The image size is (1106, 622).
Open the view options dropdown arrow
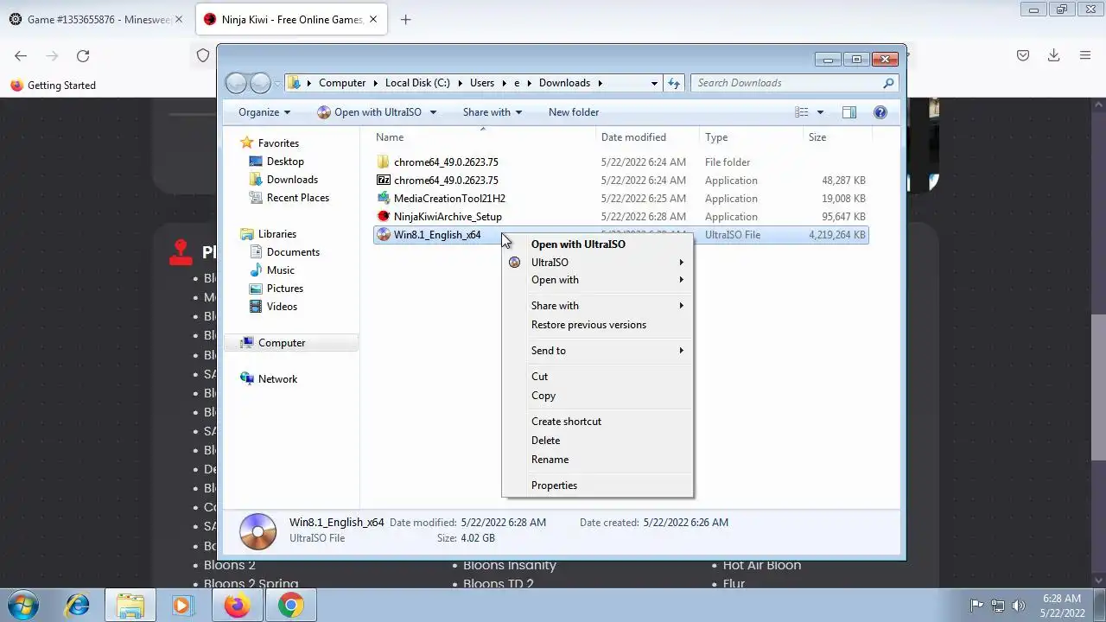tap(820, 112)
